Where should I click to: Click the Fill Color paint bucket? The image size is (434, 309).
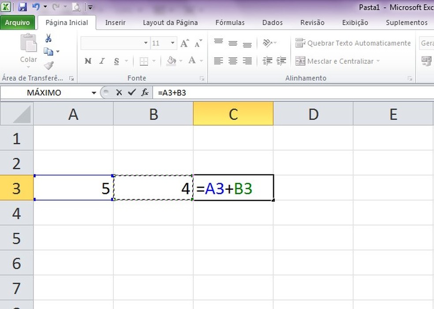point(171,61)
